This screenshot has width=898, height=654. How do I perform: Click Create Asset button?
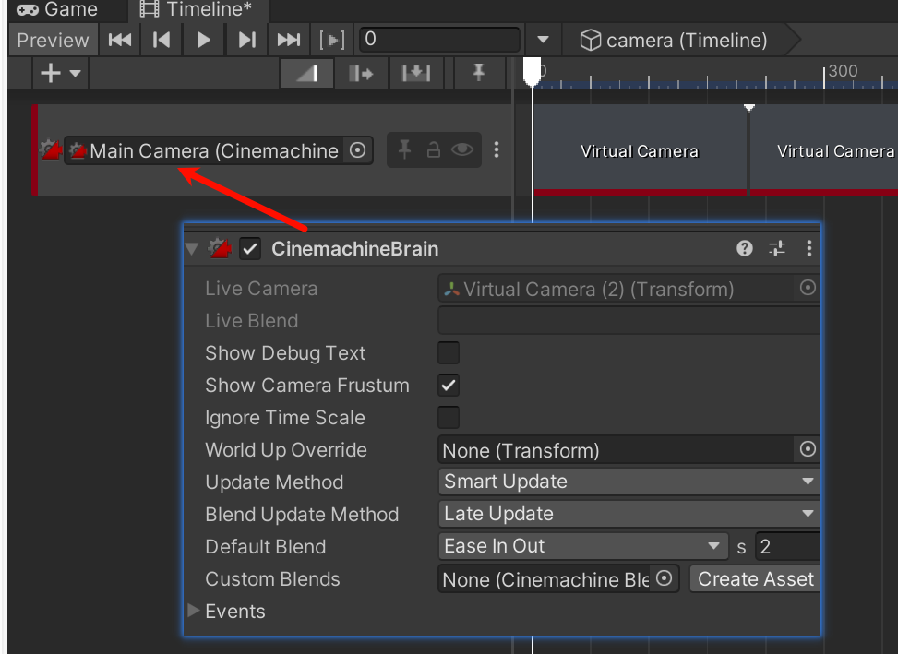click(755, 578)
